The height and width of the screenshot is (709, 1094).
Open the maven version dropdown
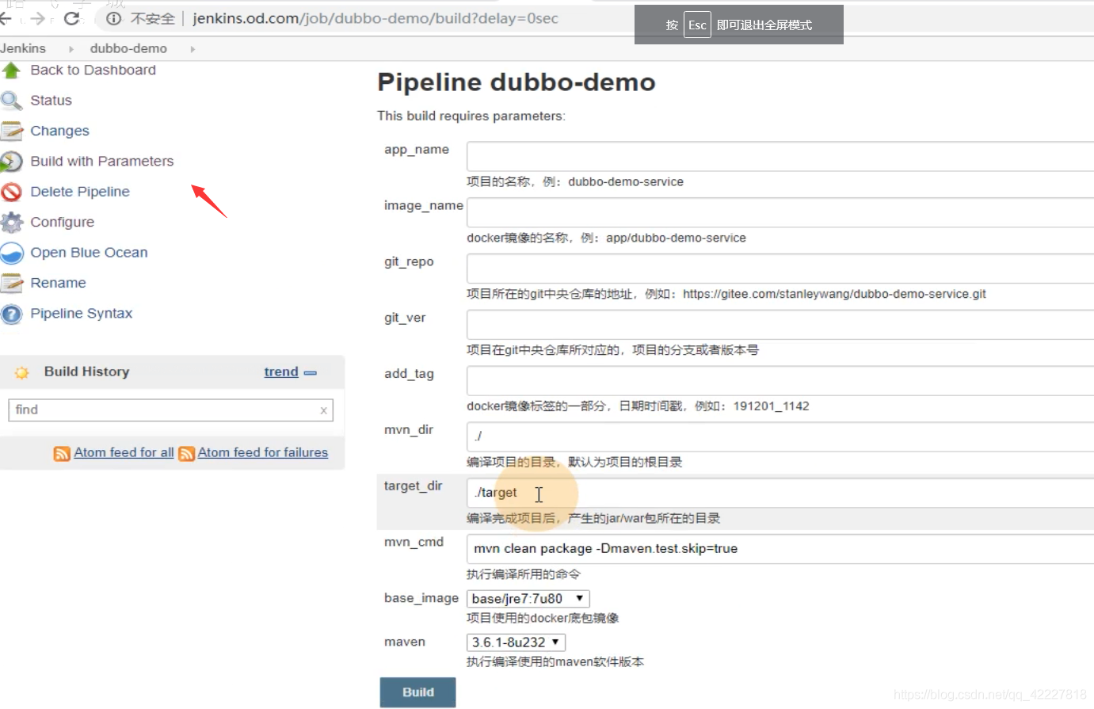[x=517, y=642]
